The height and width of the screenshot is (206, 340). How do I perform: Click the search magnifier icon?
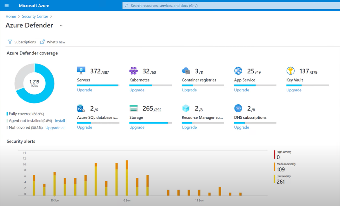pyautogui.click(x=126, y=6)
